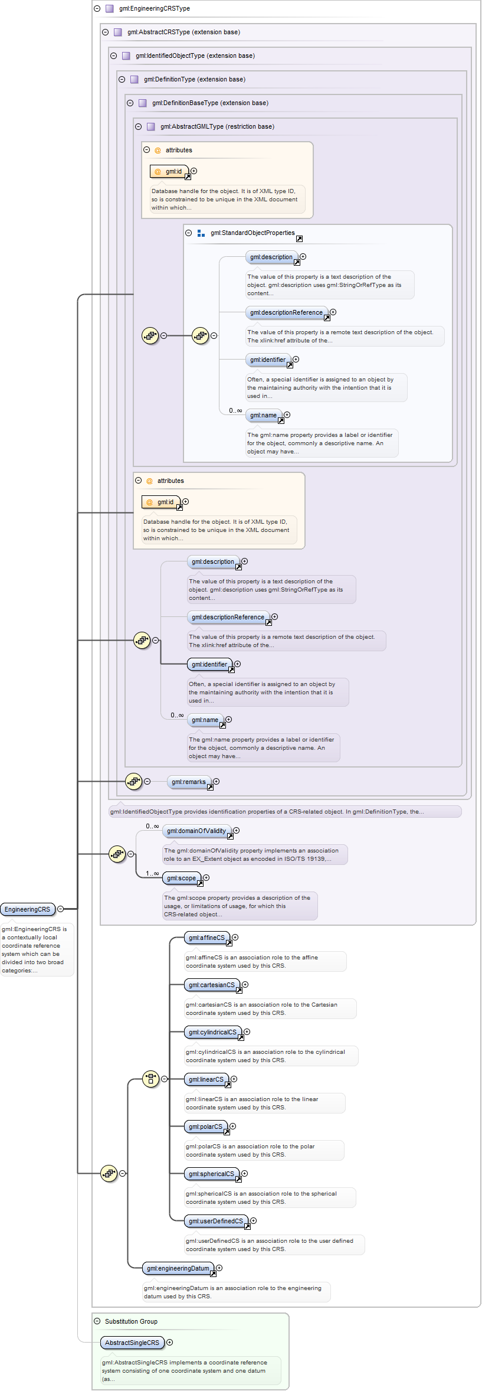Image resolution: width=482 pixels, height=1391 pixels.
Task: Collapse the Substitution Group panel
Action: [x=97, y=1321]
